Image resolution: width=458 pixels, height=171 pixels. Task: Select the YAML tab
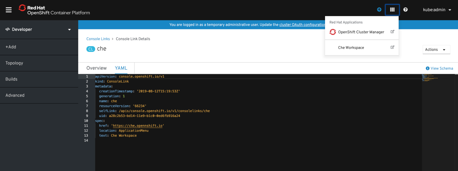[x=121, y=68]
